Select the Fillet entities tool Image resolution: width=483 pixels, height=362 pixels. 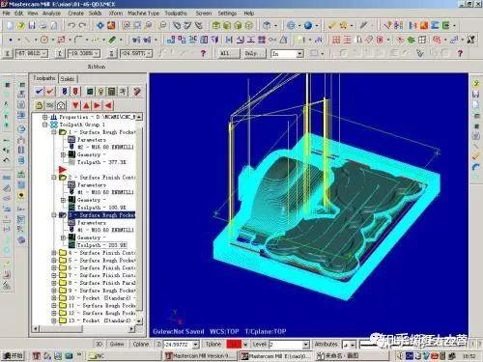point(78,40)
